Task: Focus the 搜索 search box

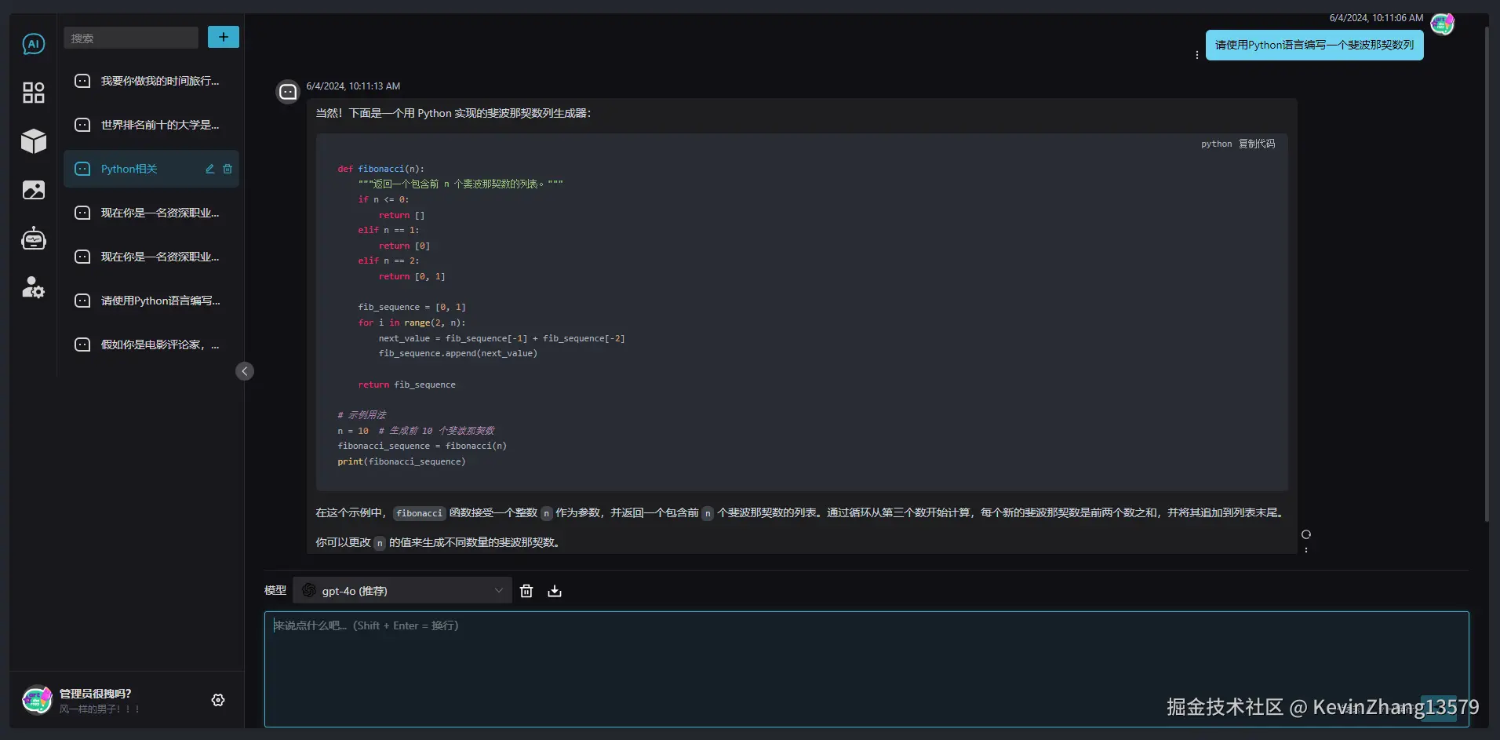Action: point(131,38)
